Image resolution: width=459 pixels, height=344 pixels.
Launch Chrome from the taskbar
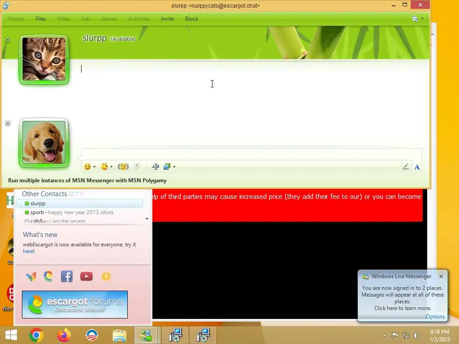pyautogui.click(x=36, y=335)
